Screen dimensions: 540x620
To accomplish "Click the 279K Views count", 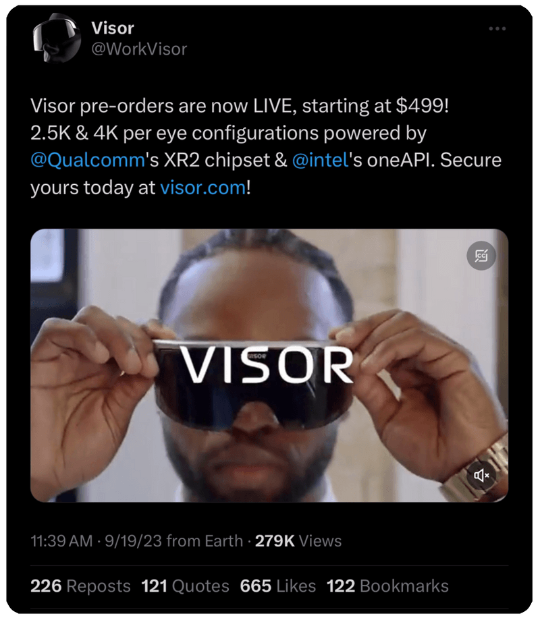I will pos(298,541).
